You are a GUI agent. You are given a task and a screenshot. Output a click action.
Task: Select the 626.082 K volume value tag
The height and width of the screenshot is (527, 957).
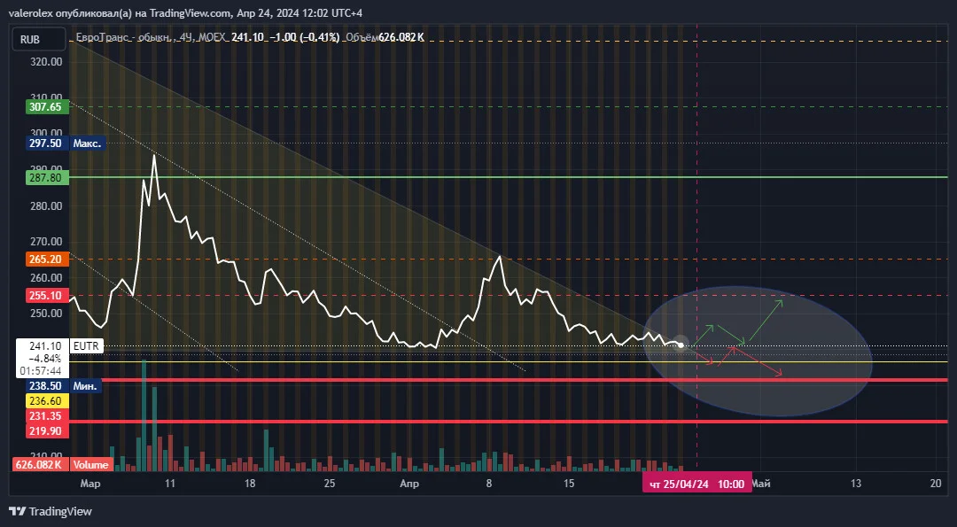pos(40,465)
